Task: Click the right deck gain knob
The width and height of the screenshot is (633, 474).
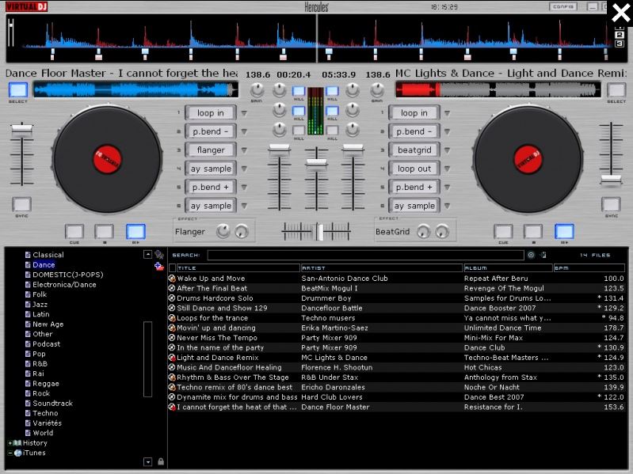Action: (x=377, y=89)
